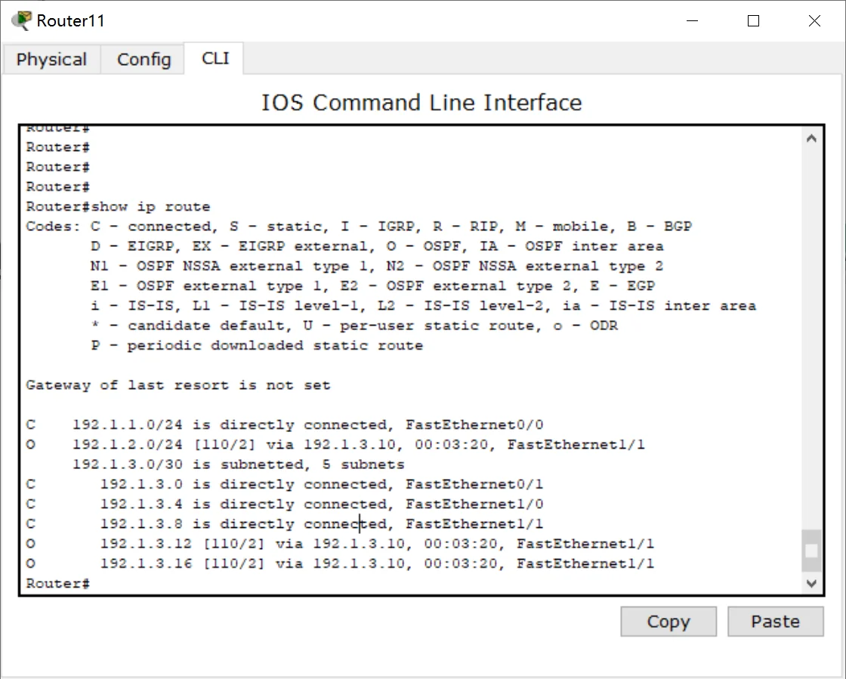Screen dimensions: 846x679
Task: Click the 'D - EIGRP, EX - EIGRP external' line
Action: (377, 246)
